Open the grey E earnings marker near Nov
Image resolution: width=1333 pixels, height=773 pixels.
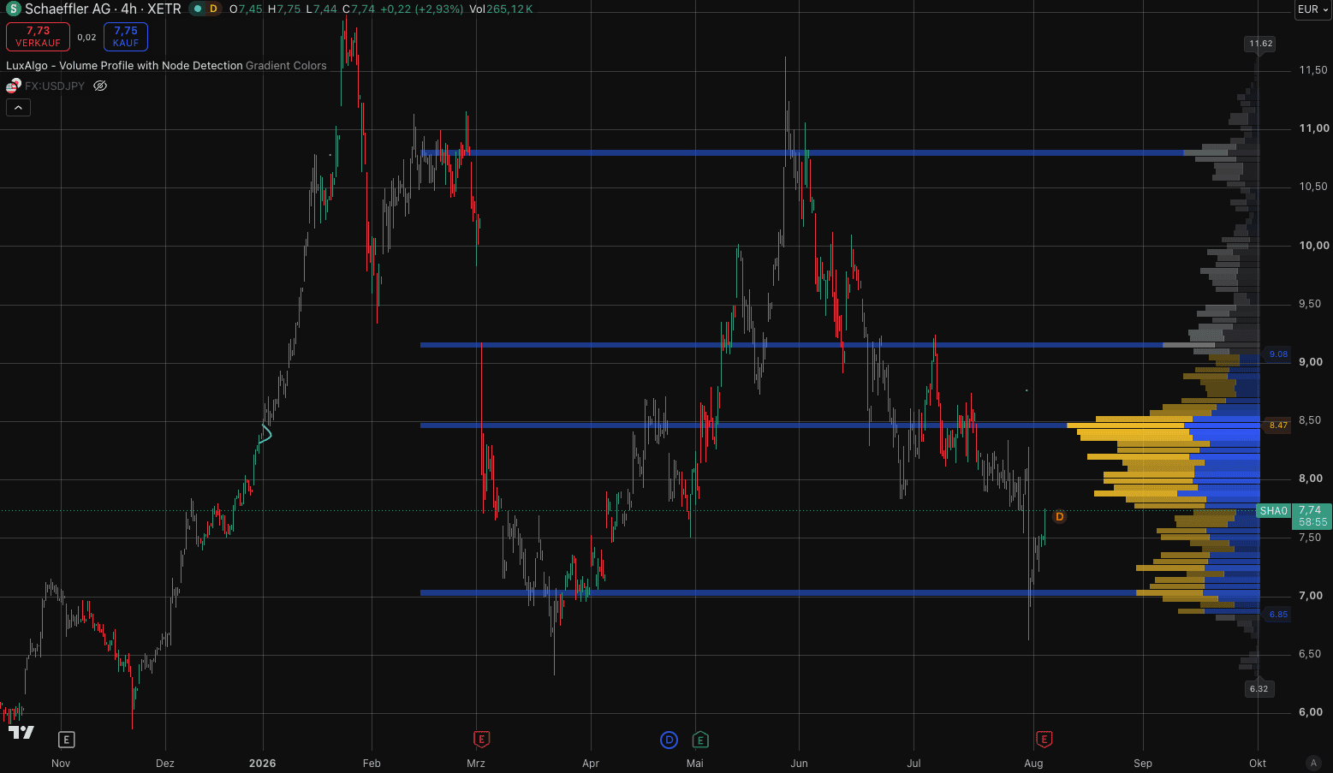click(x=66, y=740)
